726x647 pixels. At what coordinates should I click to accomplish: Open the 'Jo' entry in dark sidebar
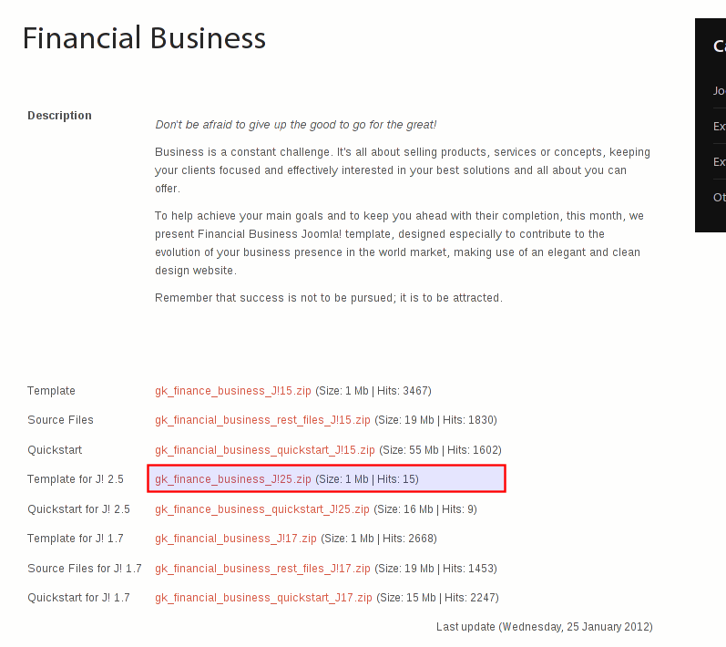[719, 91]
